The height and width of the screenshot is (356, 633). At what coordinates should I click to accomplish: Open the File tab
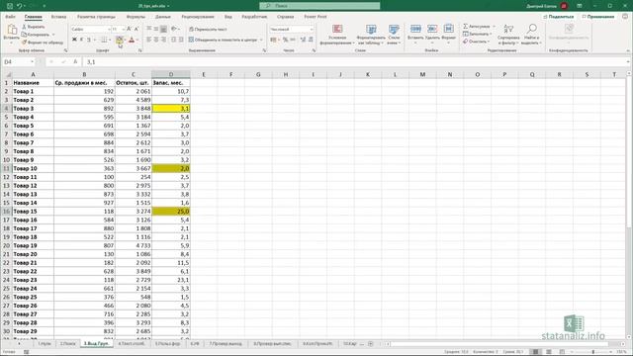pos(10,17)
